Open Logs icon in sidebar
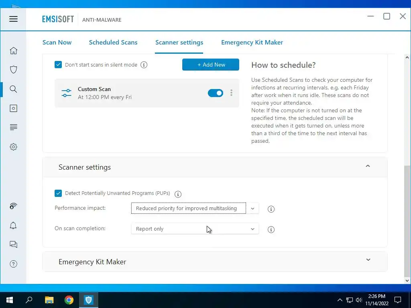 click(x=13, y=127)
